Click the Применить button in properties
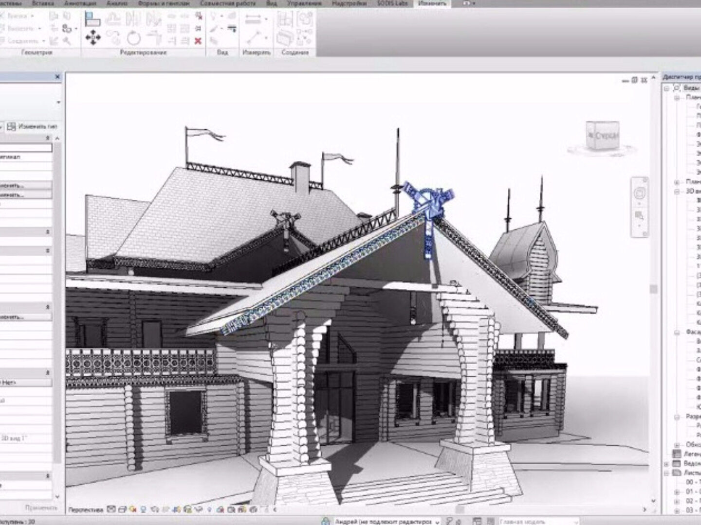Screen dimensions: 701x525 [x=41, y=507]
